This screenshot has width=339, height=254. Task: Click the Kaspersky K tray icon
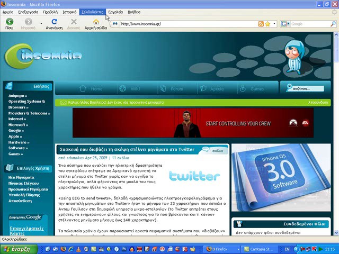[x=314, y=249]
